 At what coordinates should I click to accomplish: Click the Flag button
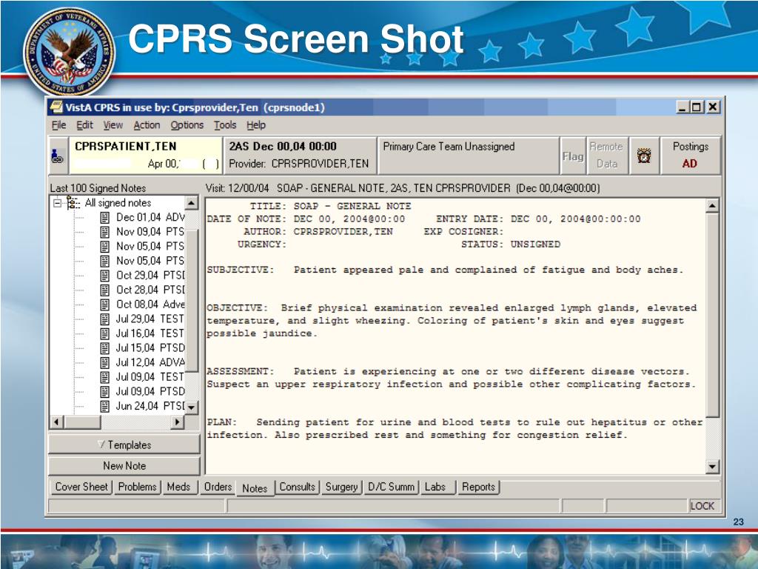tap(573, 156)
